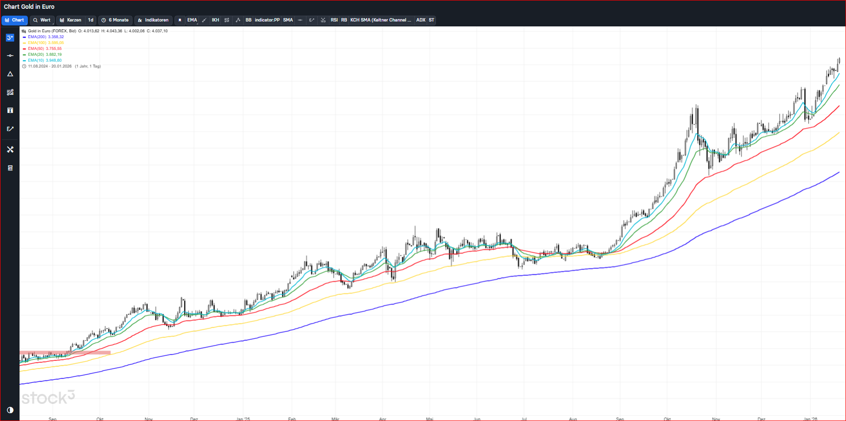The height and width of the screenshot is (421, 846).
Task: Switch to the Chart tab
Action: [15, 20]
